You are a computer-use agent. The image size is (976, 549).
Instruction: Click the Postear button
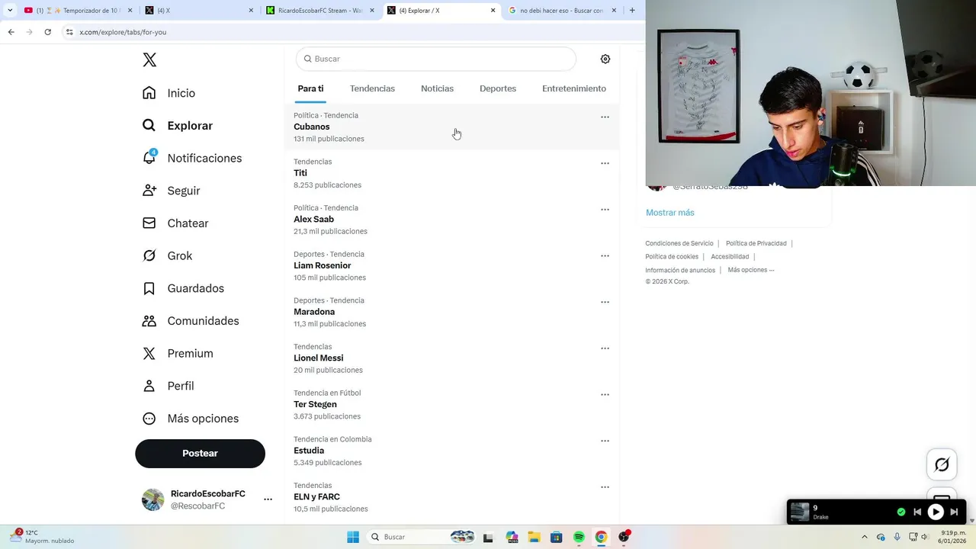coord(200,453)
